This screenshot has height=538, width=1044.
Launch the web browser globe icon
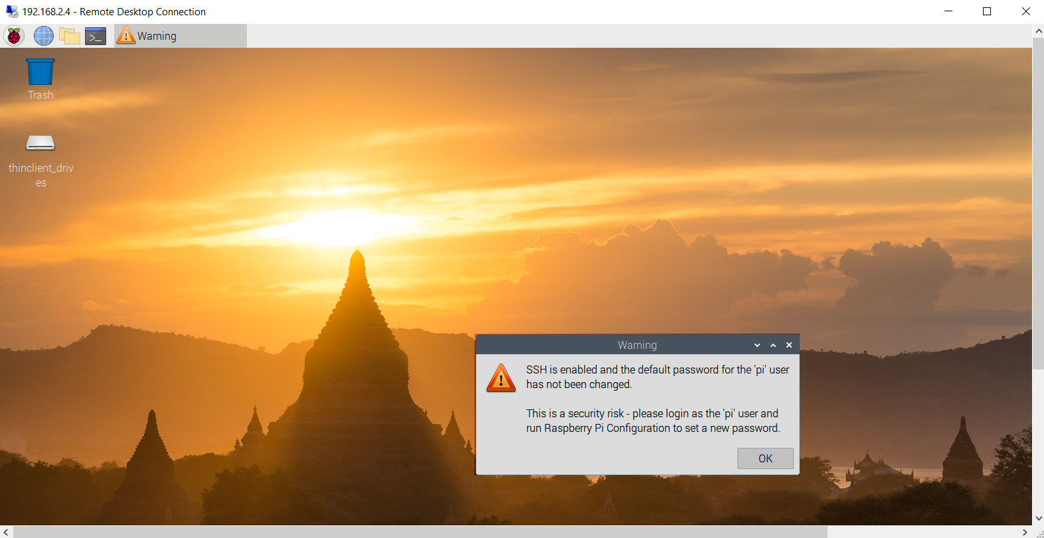[44, 36]
